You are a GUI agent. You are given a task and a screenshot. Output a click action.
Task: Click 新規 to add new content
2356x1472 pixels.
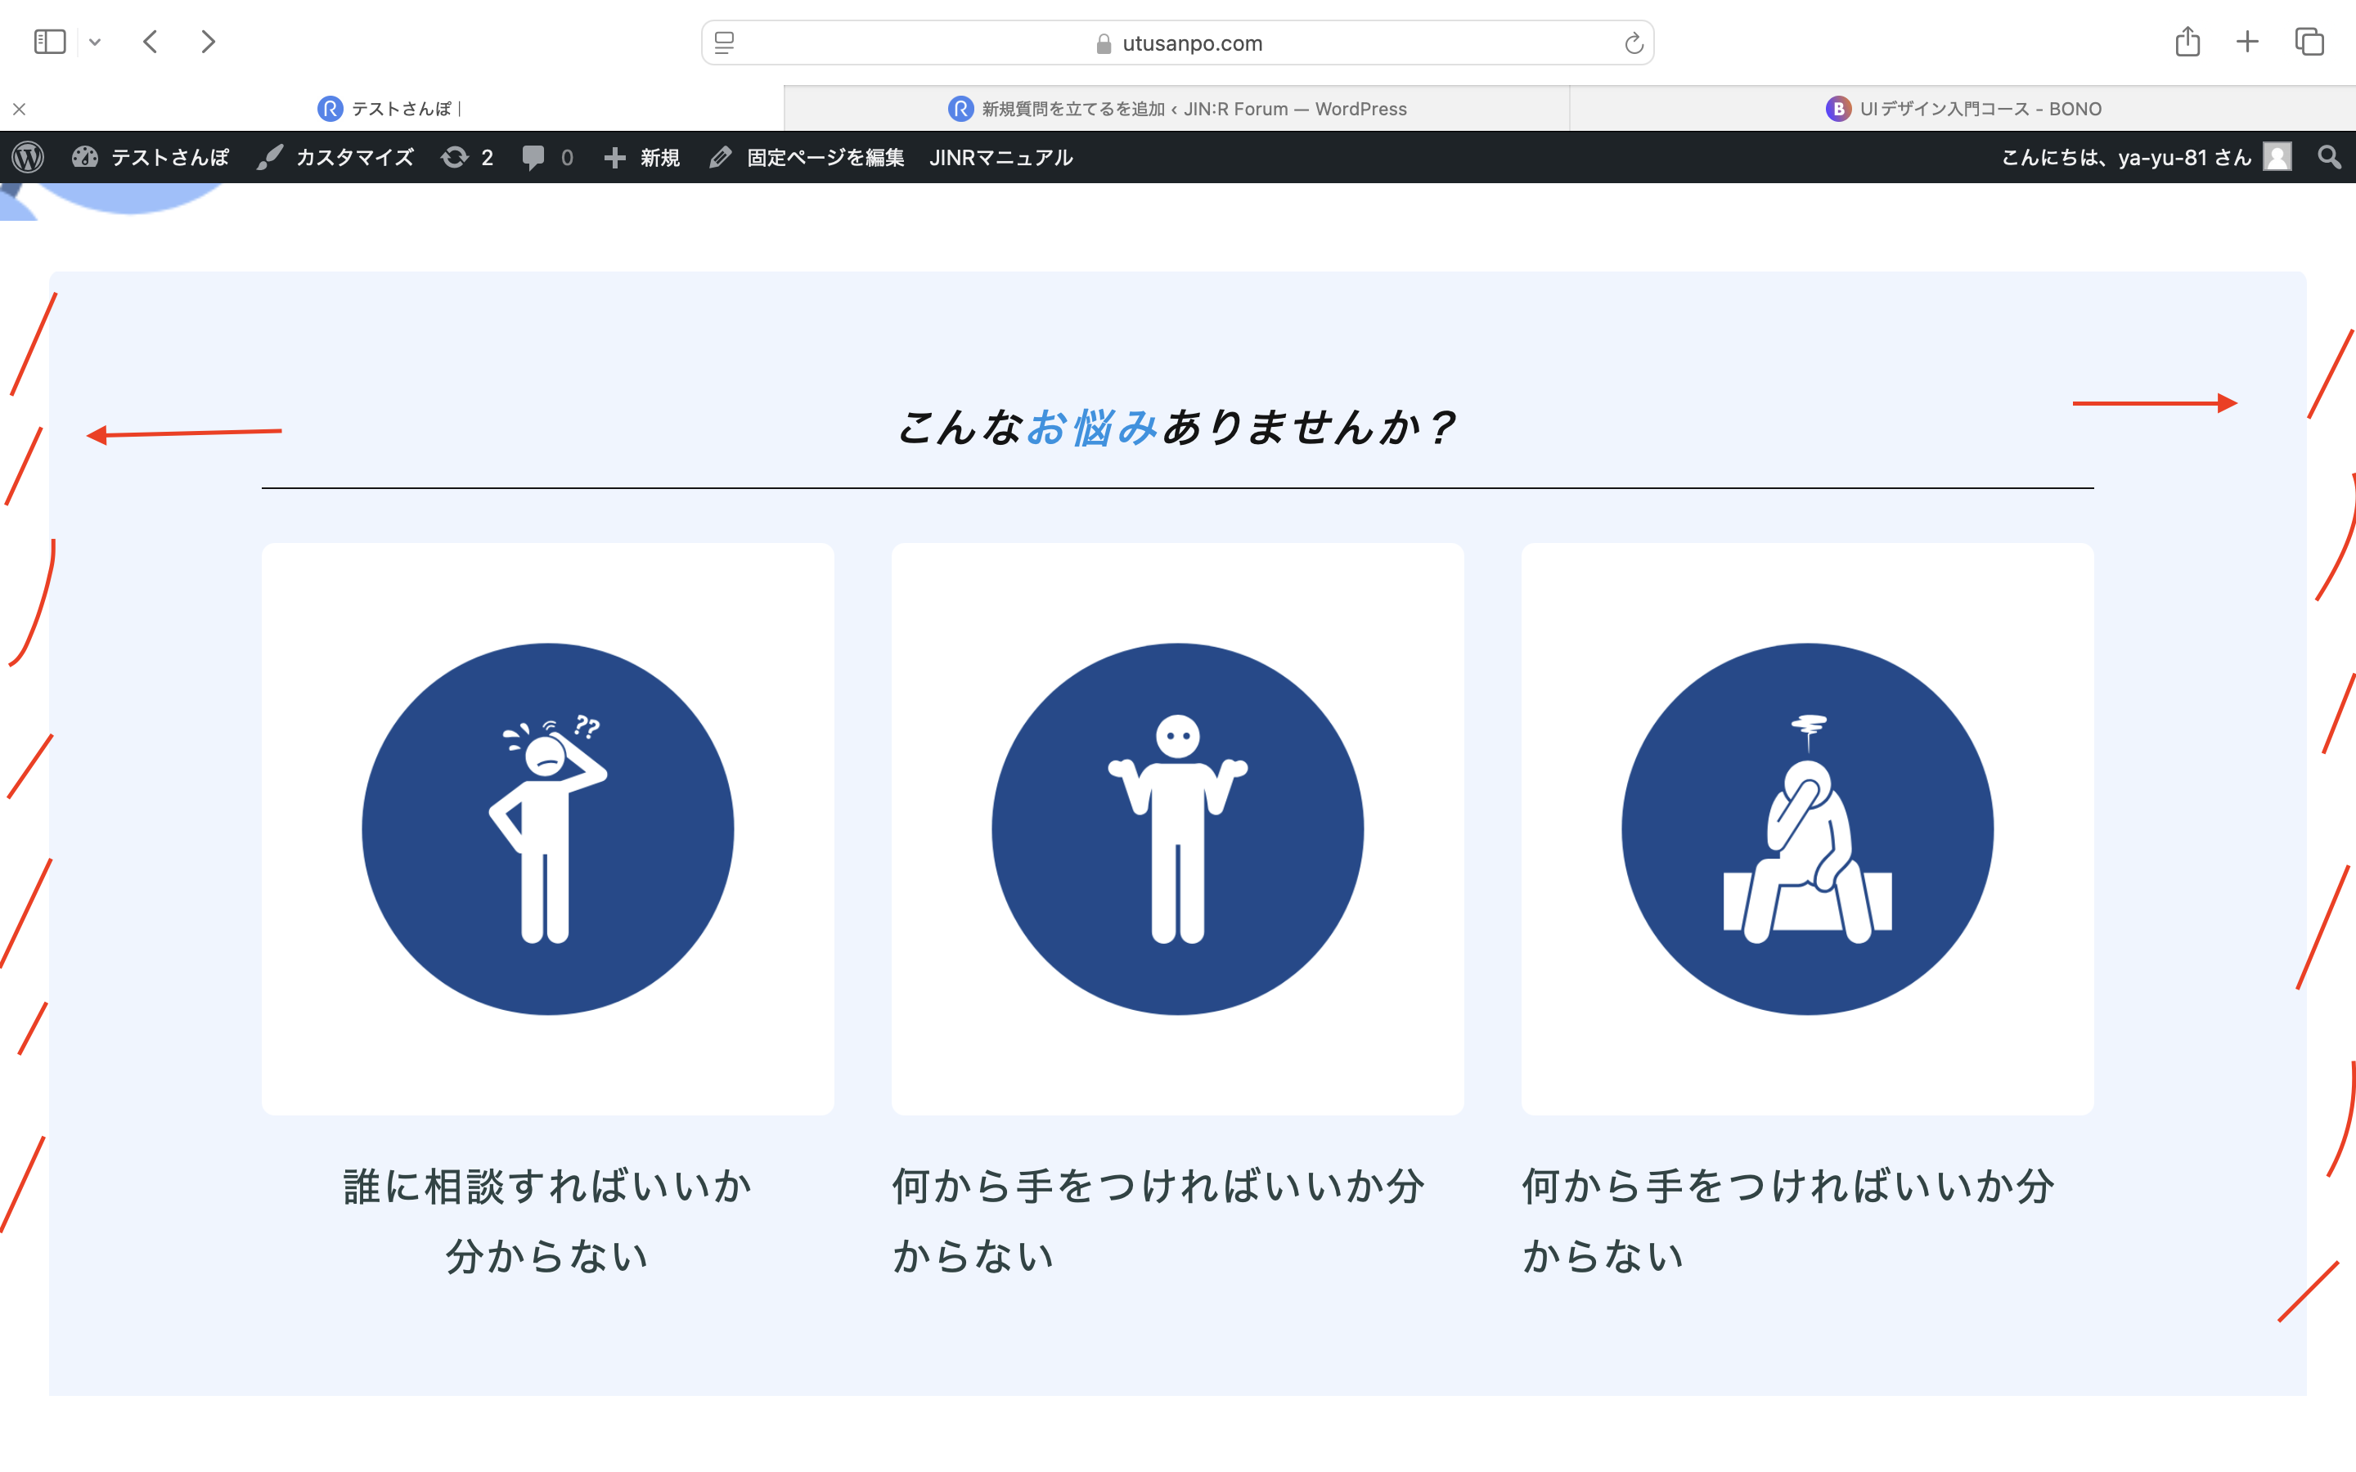pos(641,157)
